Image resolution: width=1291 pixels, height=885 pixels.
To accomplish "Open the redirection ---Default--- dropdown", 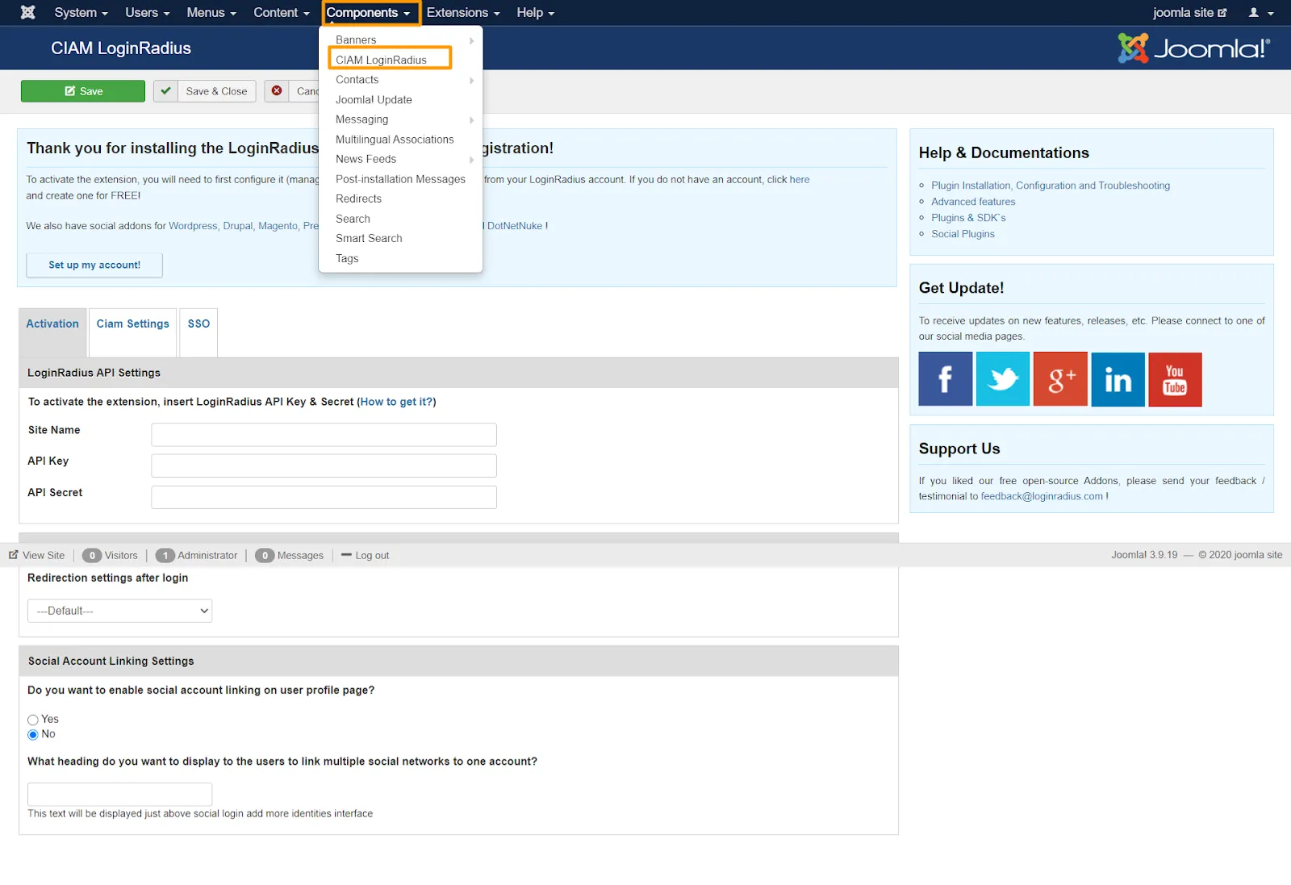I will 120,611.
